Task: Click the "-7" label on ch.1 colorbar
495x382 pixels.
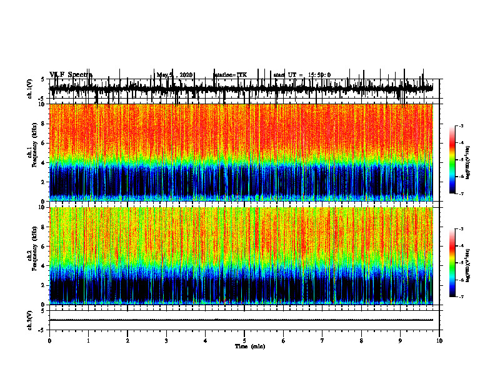Action: tap(461, 193)
